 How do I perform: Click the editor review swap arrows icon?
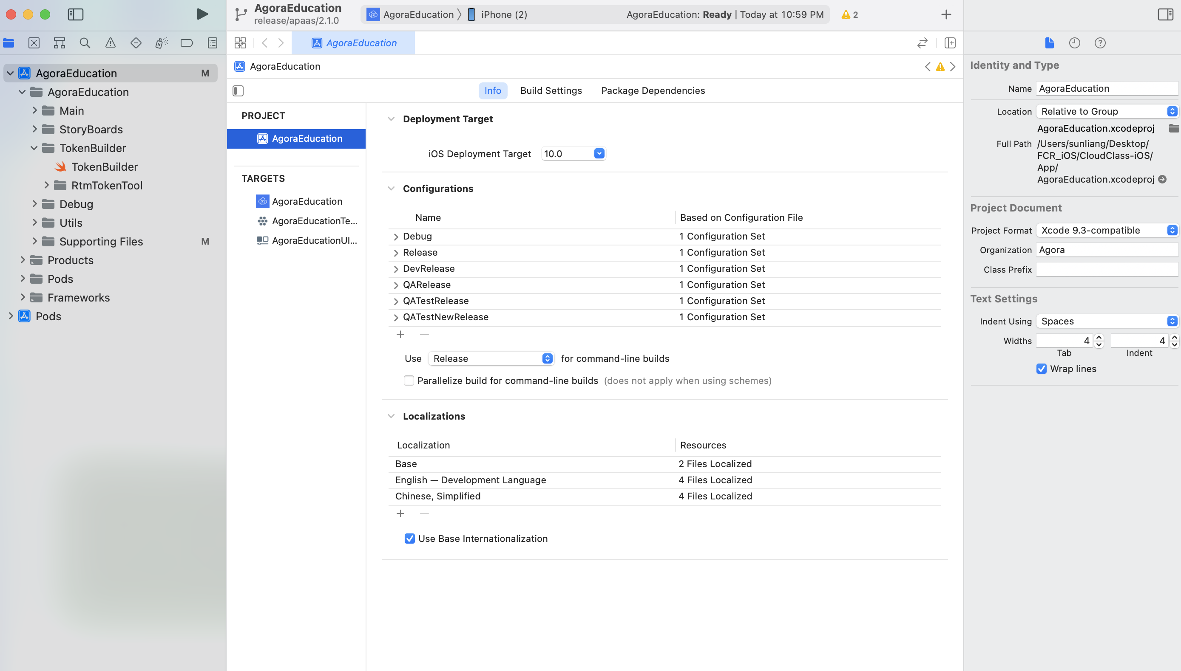pyautogui.click(x=922, y=43)
